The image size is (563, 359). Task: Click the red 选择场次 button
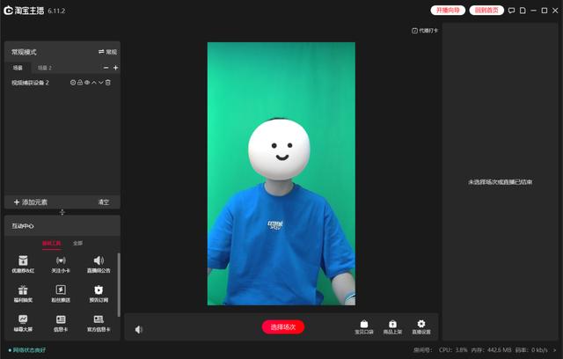click(x=283, y=327)
